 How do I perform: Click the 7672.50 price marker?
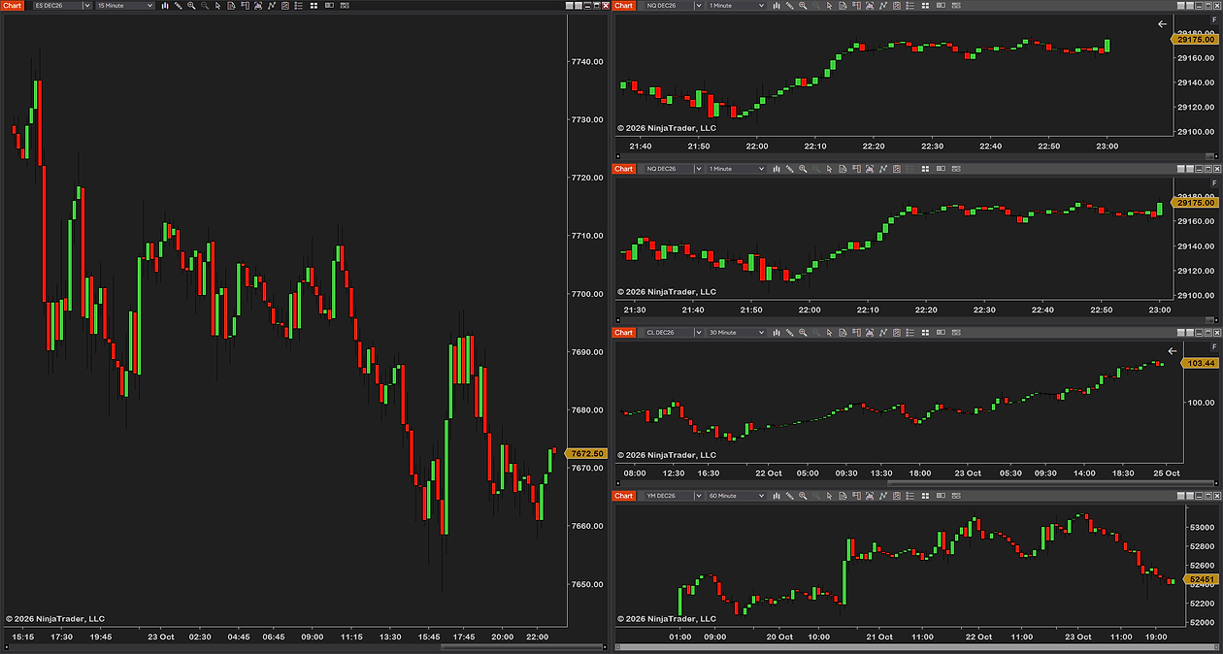click(586, 453)
